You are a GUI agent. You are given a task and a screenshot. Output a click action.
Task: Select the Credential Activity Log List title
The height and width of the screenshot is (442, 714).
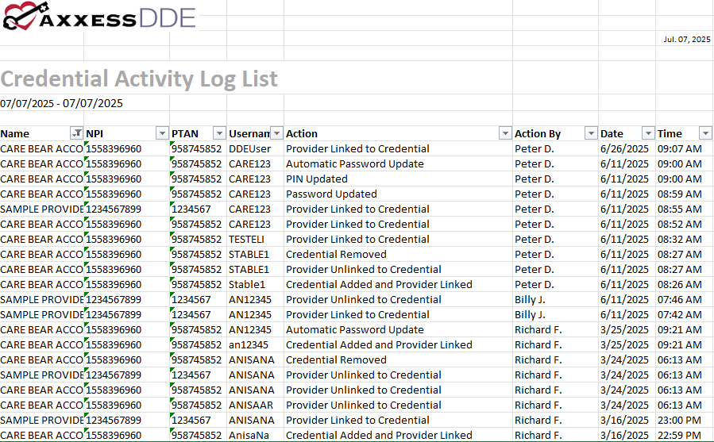click(139, 79)
